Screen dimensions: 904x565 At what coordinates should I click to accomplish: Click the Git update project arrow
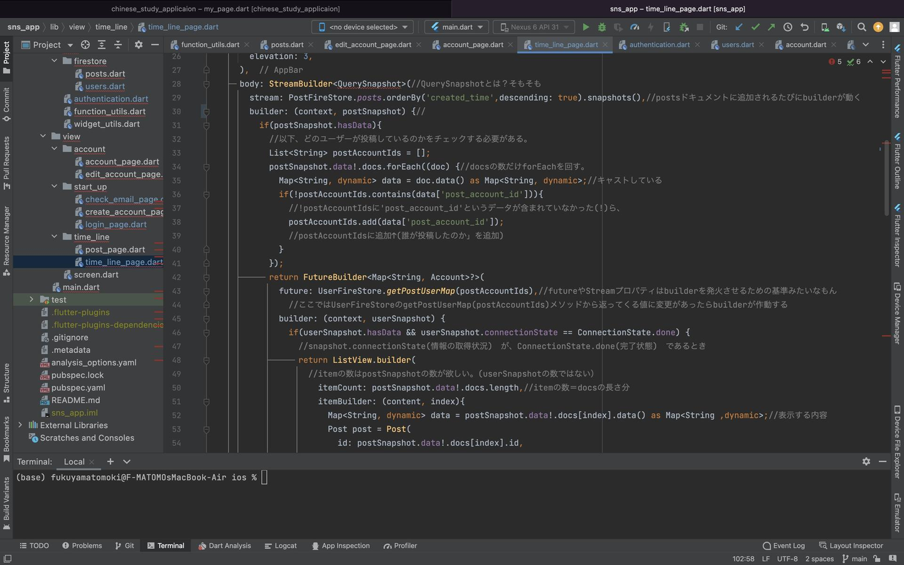pyautogui.click(x=739, y=27)
